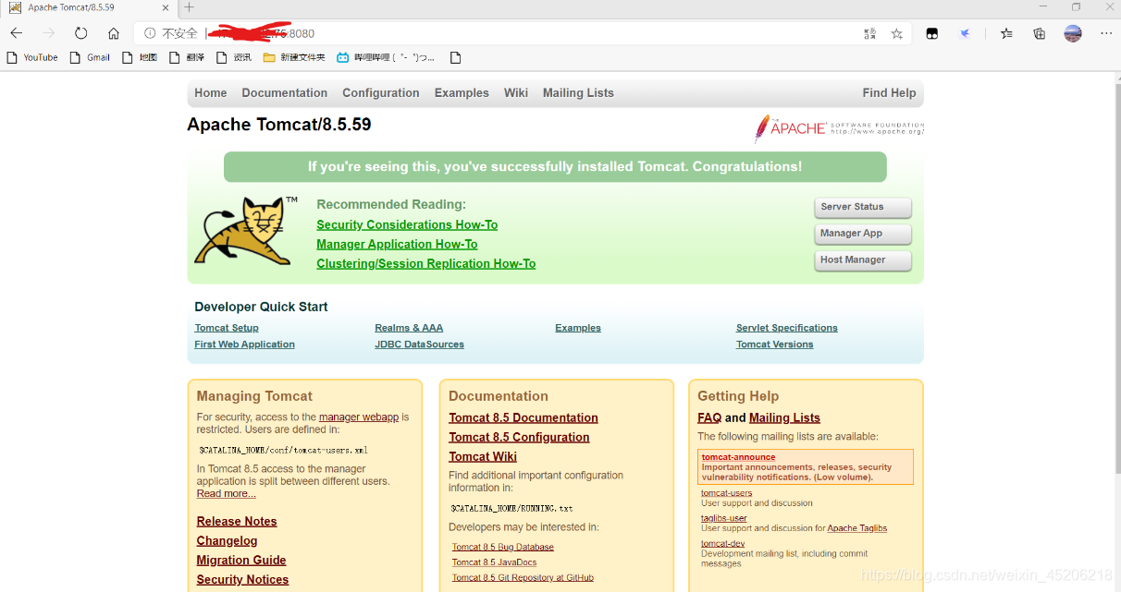Open Tomcat 8.5 Configuration link
Image resolution: width=1121 pixels, height=592 pixels.
click(519, 438)
